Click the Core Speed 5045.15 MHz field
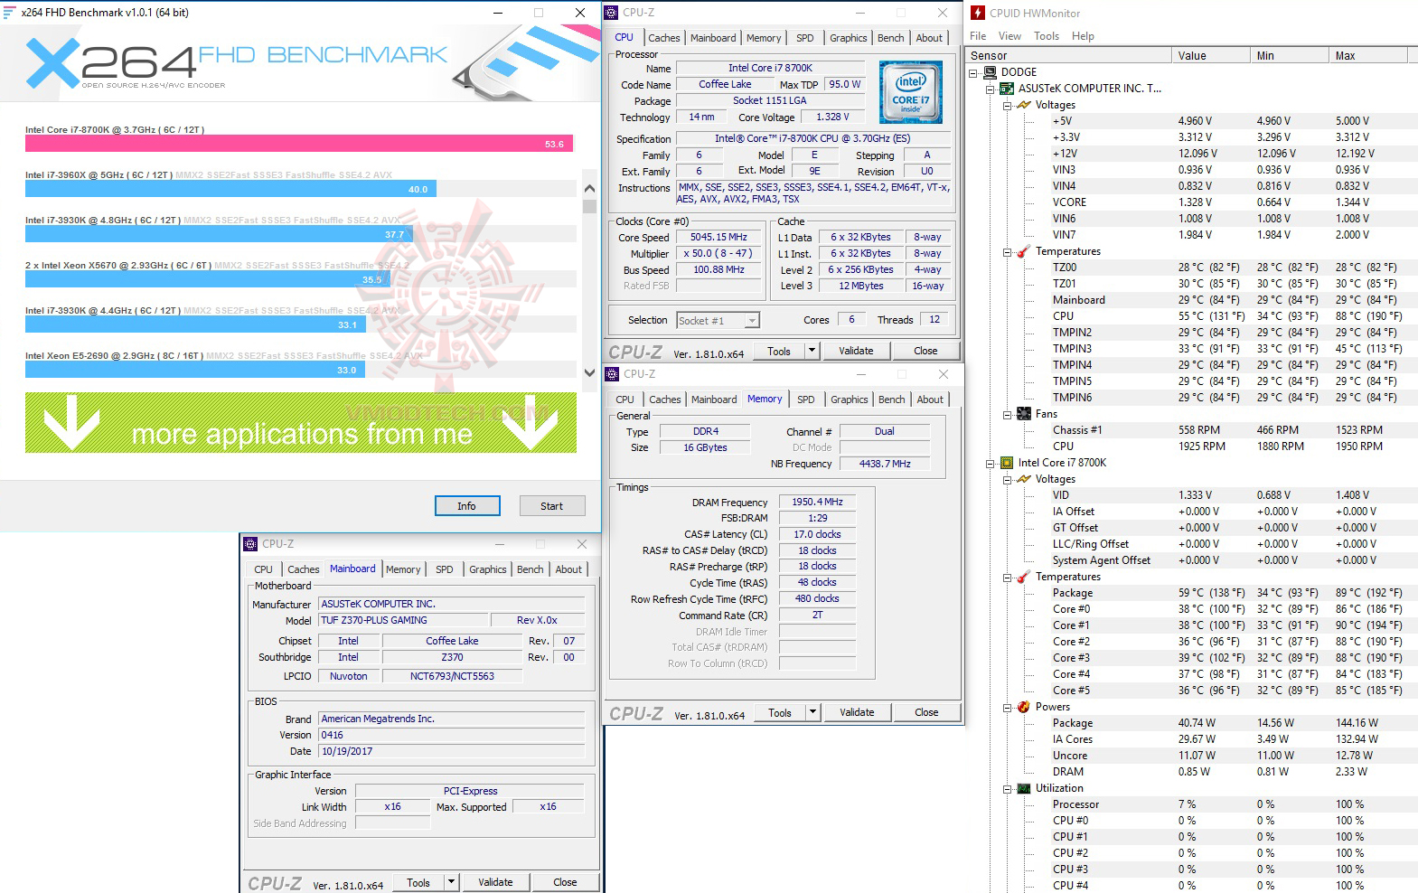Screen dimensions: 1418x893 tap(718, 238)
